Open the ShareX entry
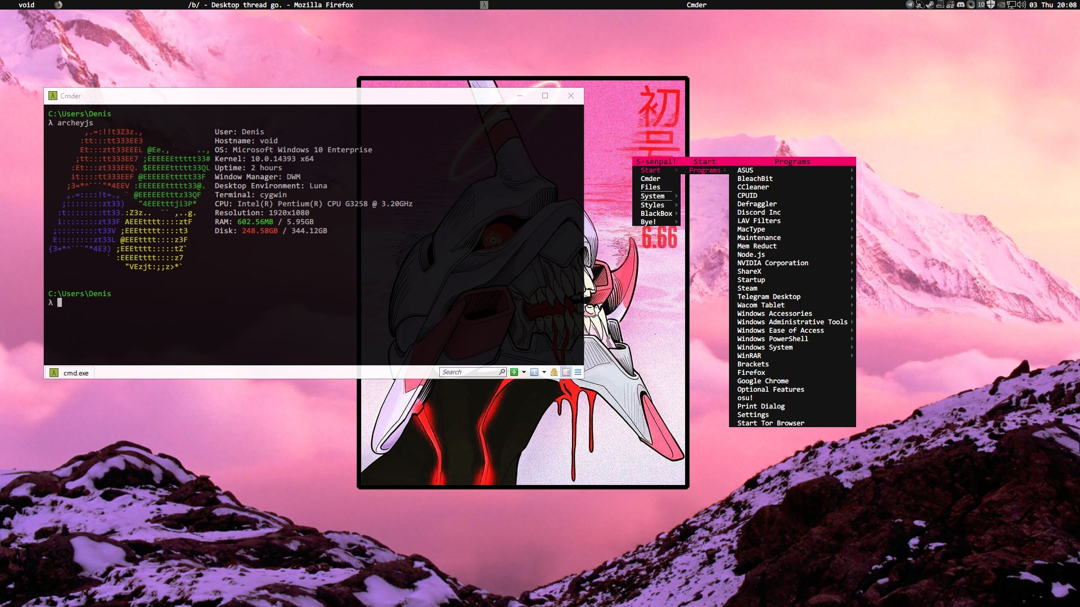The width and height of the screenshot is (1080, 607). click(793, 271)
